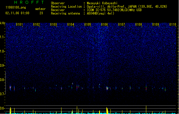Click the bright meteor echo cluster just after the 0106 marker

click(107, 88)
